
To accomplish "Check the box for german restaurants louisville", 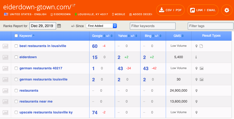I will [x=16, y=79].
